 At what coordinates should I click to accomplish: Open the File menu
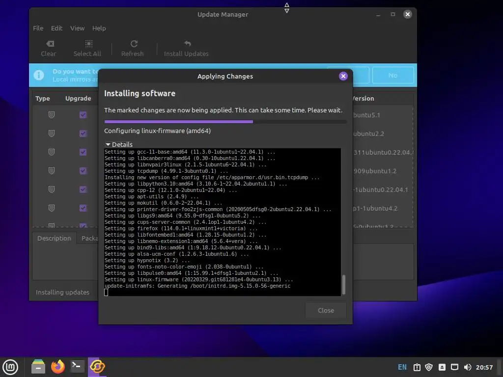pyautogui.click(x=38, y=28)
